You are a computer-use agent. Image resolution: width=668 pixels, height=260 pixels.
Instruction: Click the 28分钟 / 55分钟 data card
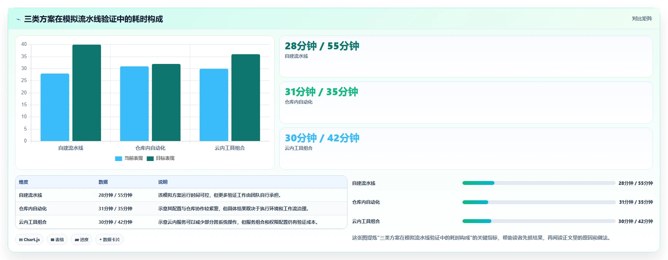tap(466, 57)
